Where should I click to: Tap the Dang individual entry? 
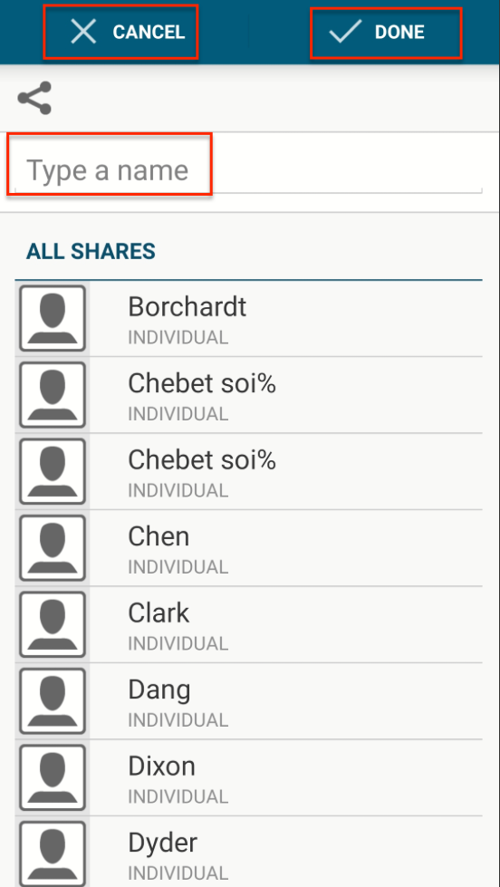(249, 701)
